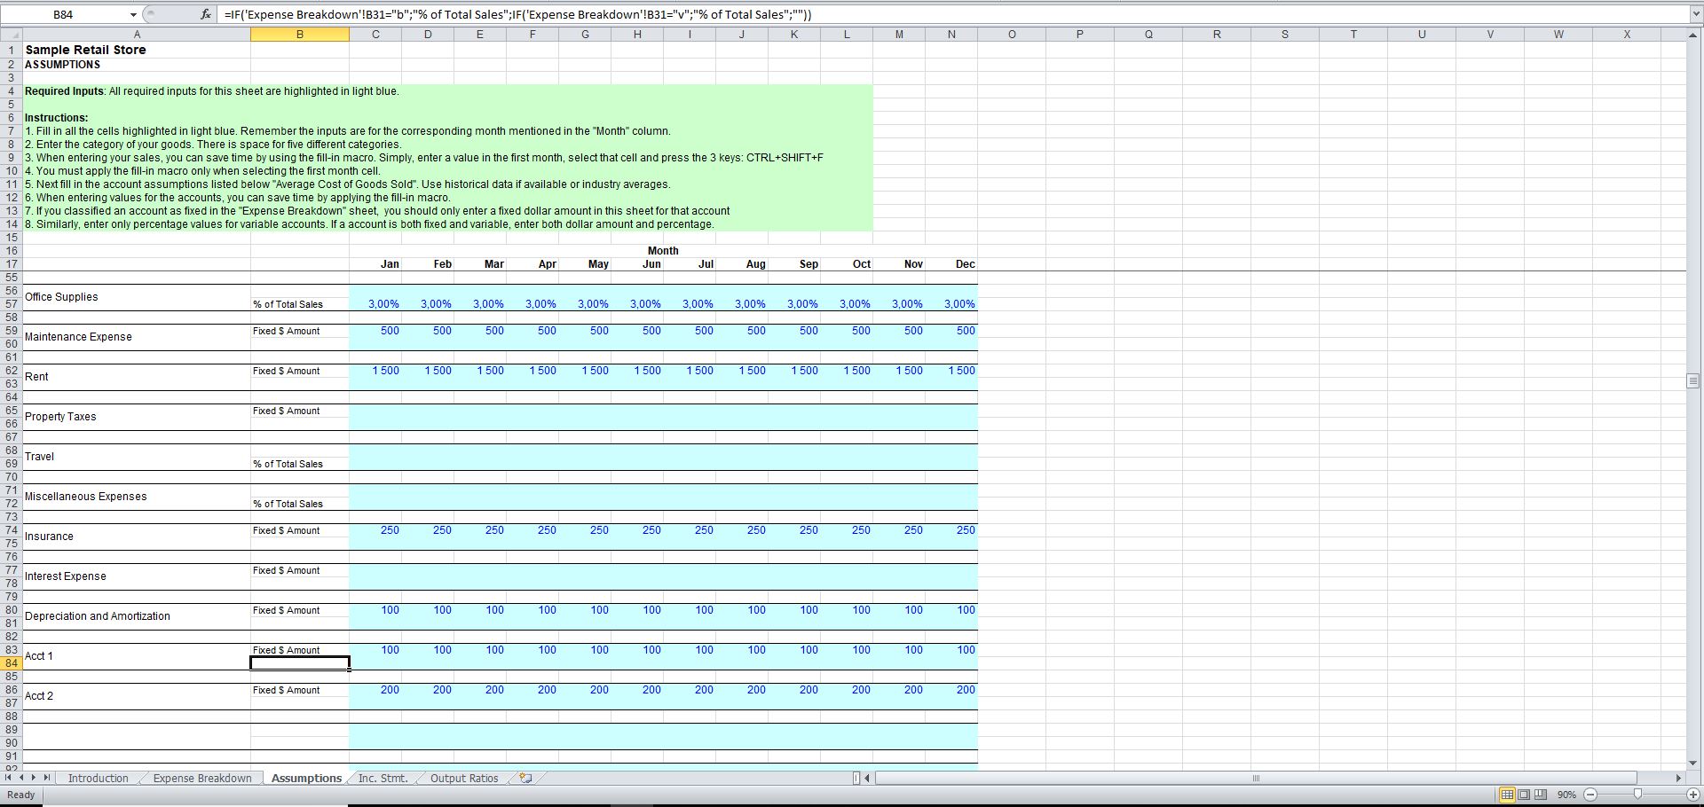Select the column C header
This screenshot has width=1704, height=807.
pyautogui.click(x=375, y=34)
